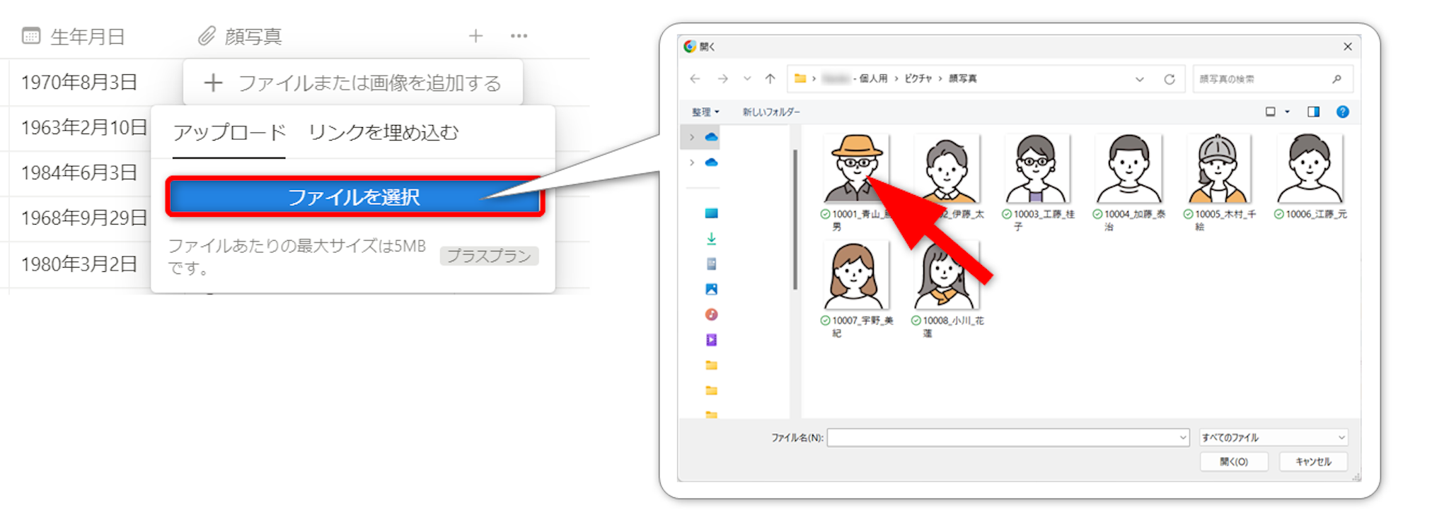Switch to the リンクを埋め込む tab
Image resolution: width=1449 pixels, height=510 pixels.
(x=383, y=133)
